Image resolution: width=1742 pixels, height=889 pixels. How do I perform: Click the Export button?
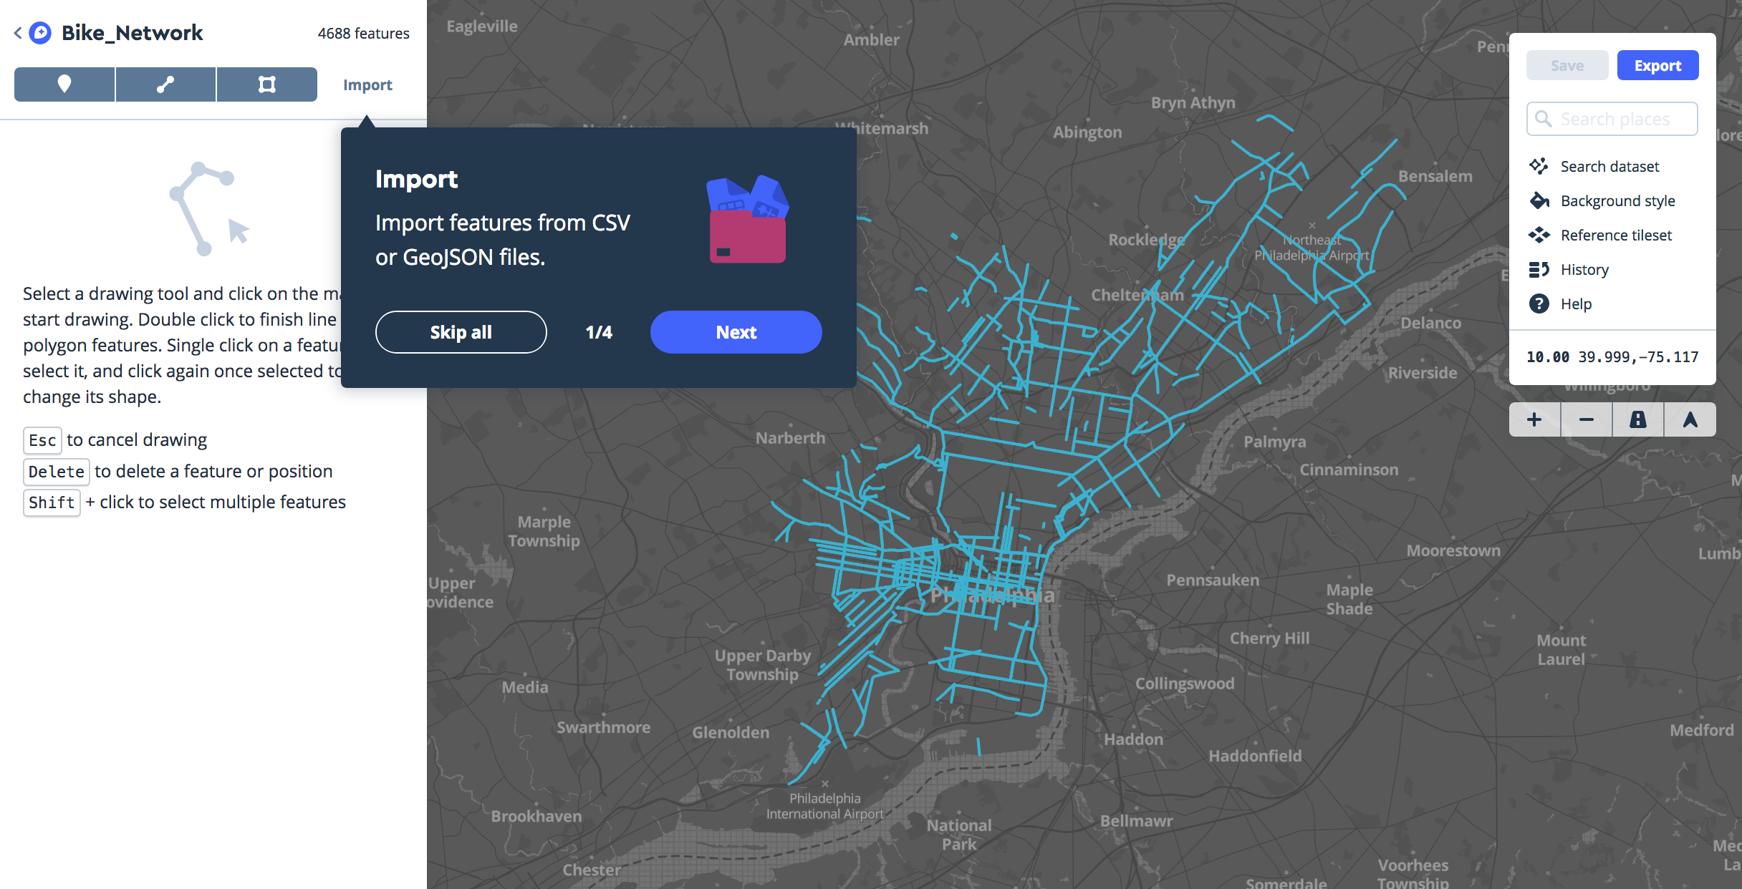[1657, 65]
